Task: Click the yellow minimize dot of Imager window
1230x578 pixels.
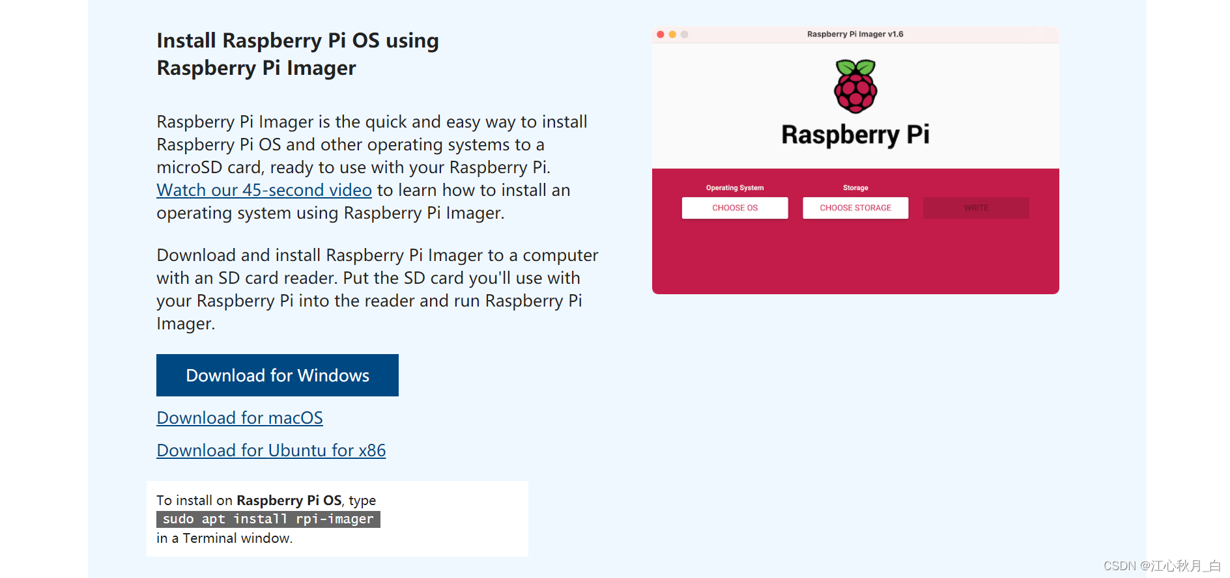Action: point(672,34)
